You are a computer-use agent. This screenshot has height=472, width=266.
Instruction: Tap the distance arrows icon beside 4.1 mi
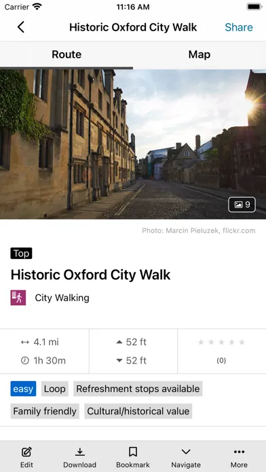[25, 342]
